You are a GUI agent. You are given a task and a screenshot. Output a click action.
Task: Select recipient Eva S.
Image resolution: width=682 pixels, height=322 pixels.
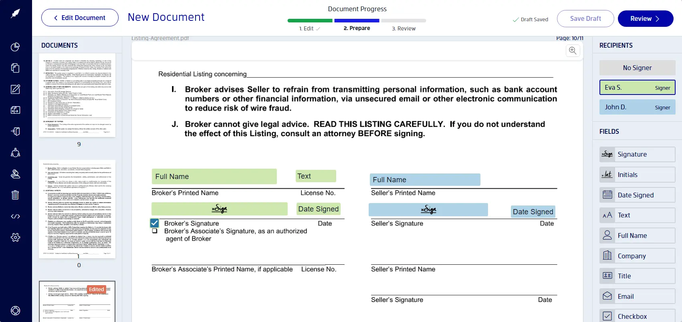tap(637, 87)
